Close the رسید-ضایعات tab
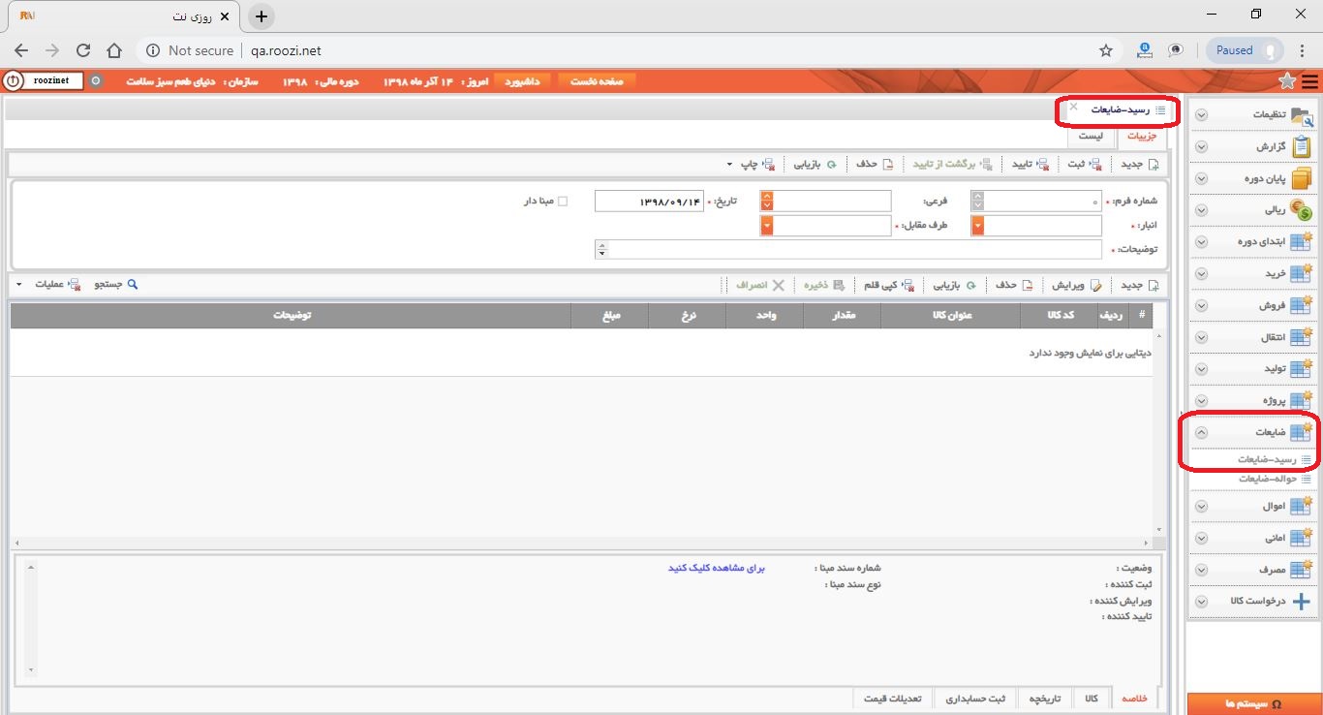Image resolution: width=1323 pixels, height=715 pixels. 1073,107
